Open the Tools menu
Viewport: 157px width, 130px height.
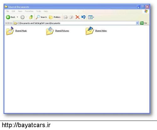point(39,11)
